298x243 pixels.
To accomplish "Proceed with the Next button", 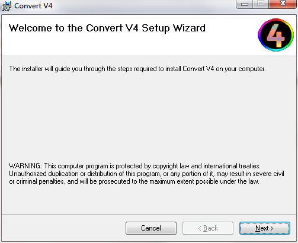I will (265, 228).
